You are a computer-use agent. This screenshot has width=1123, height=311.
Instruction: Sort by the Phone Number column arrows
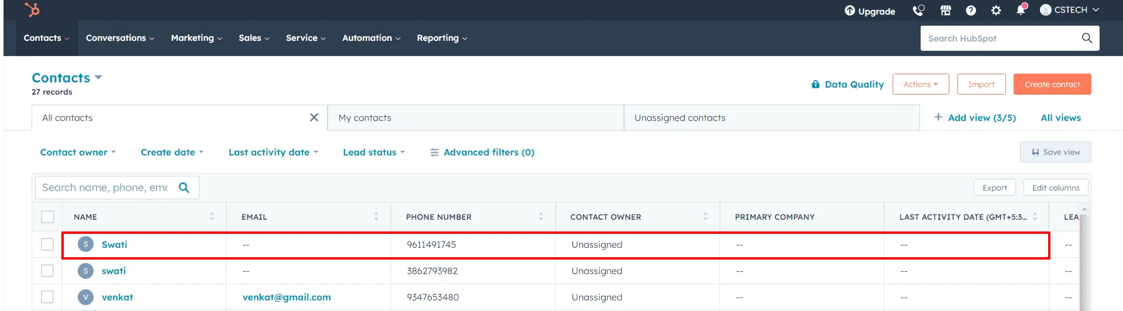click(x=541, y=216)
